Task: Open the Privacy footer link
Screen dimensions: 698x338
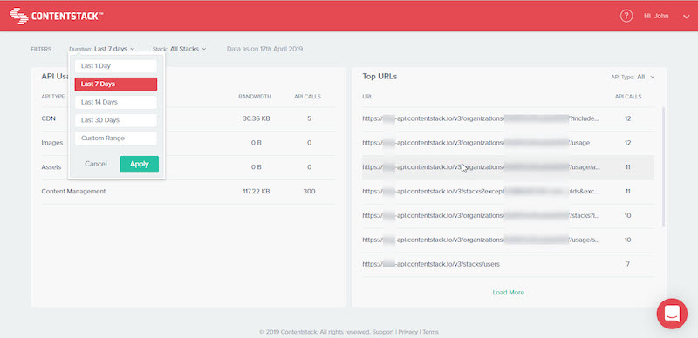Action: pyautogui.click(x=407, y=332)
